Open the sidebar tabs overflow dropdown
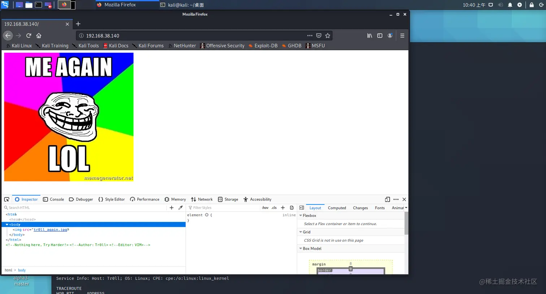 point(406,208)
